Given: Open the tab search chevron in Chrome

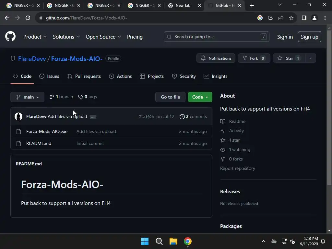Looking at the screenshot, I should pos(280,5).
